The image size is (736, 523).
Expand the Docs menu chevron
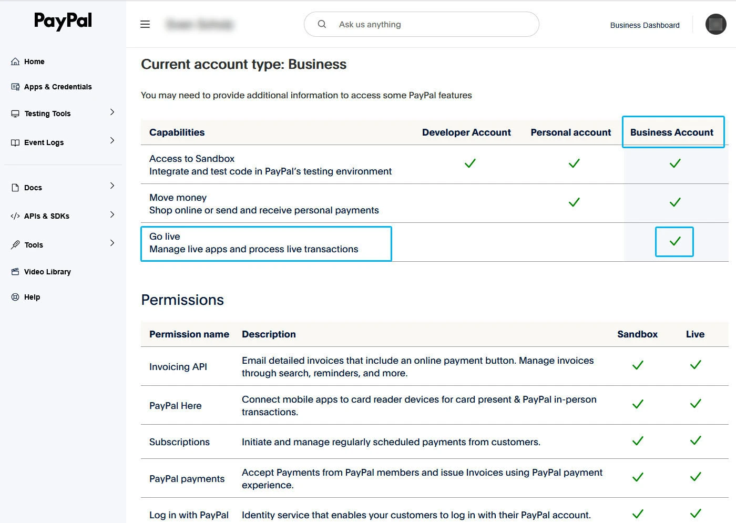(112, 186)
